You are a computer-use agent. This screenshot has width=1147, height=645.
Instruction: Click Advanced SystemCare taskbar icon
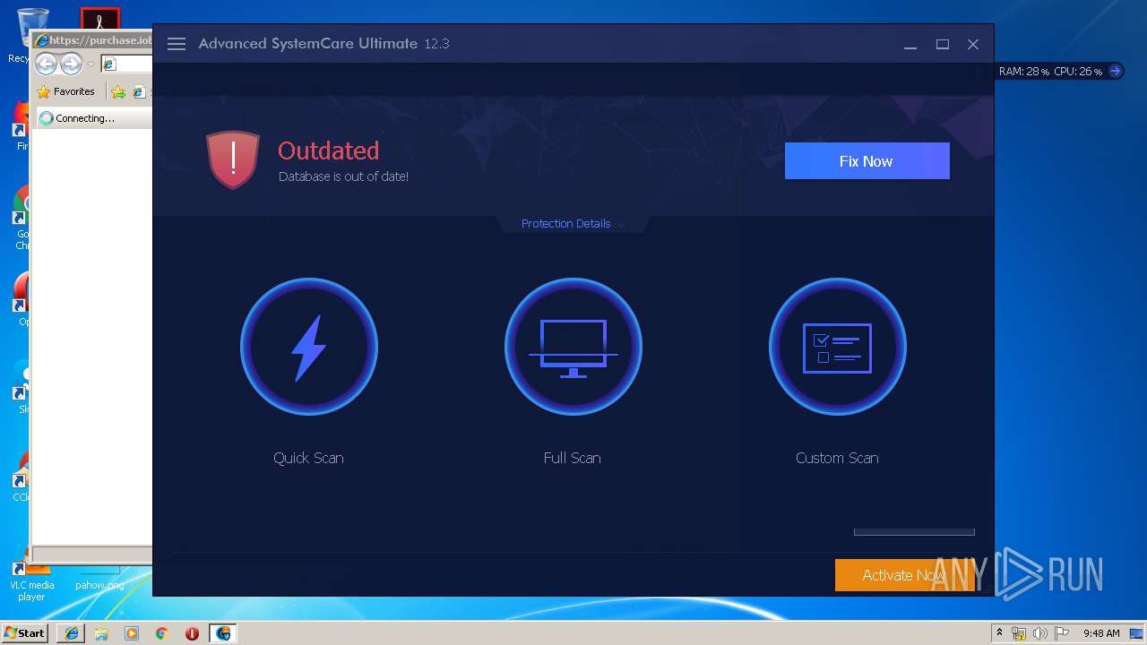222,633
